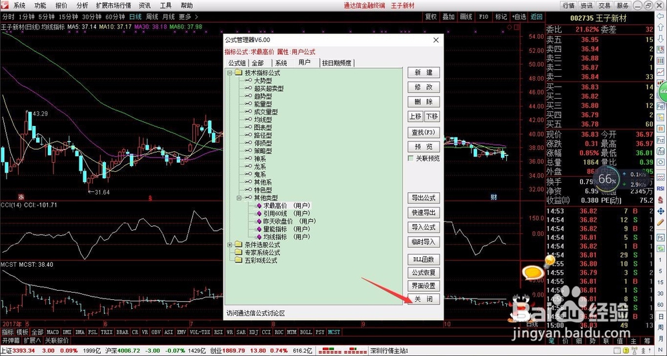
Task: Collapse 技术指标公式 tree node
Action: click(x=229, y=73)
